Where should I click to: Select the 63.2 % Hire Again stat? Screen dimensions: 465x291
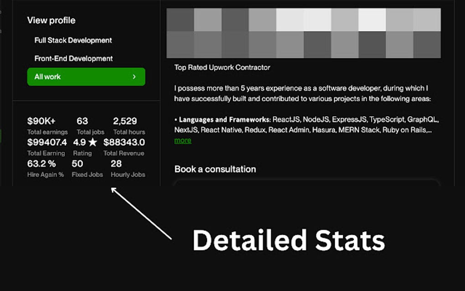41,163
